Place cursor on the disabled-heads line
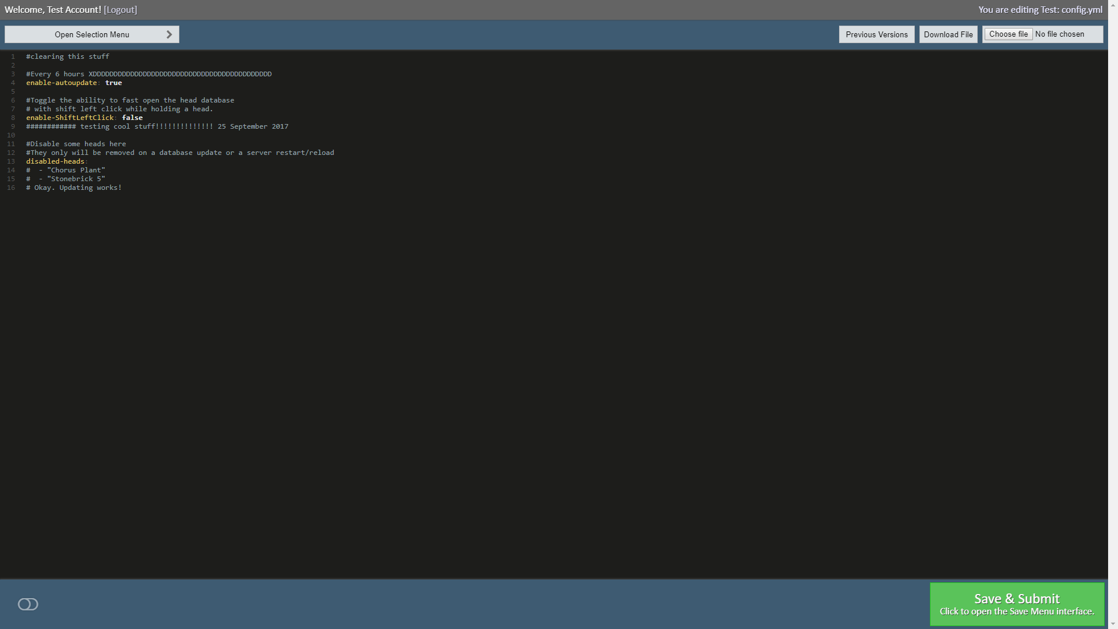The image size is (1118, 629). click(55, 161)
